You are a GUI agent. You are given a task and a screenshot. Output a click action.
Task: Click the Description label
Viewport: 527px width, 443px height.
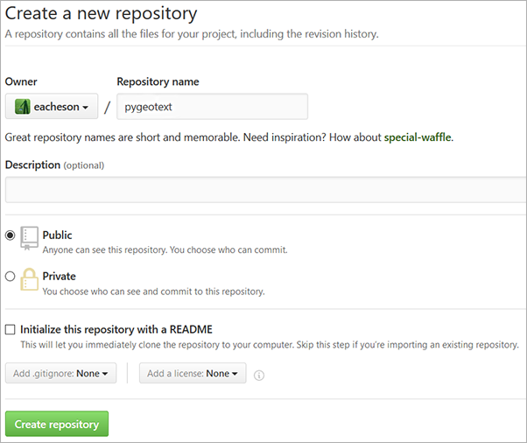(32, 165)
